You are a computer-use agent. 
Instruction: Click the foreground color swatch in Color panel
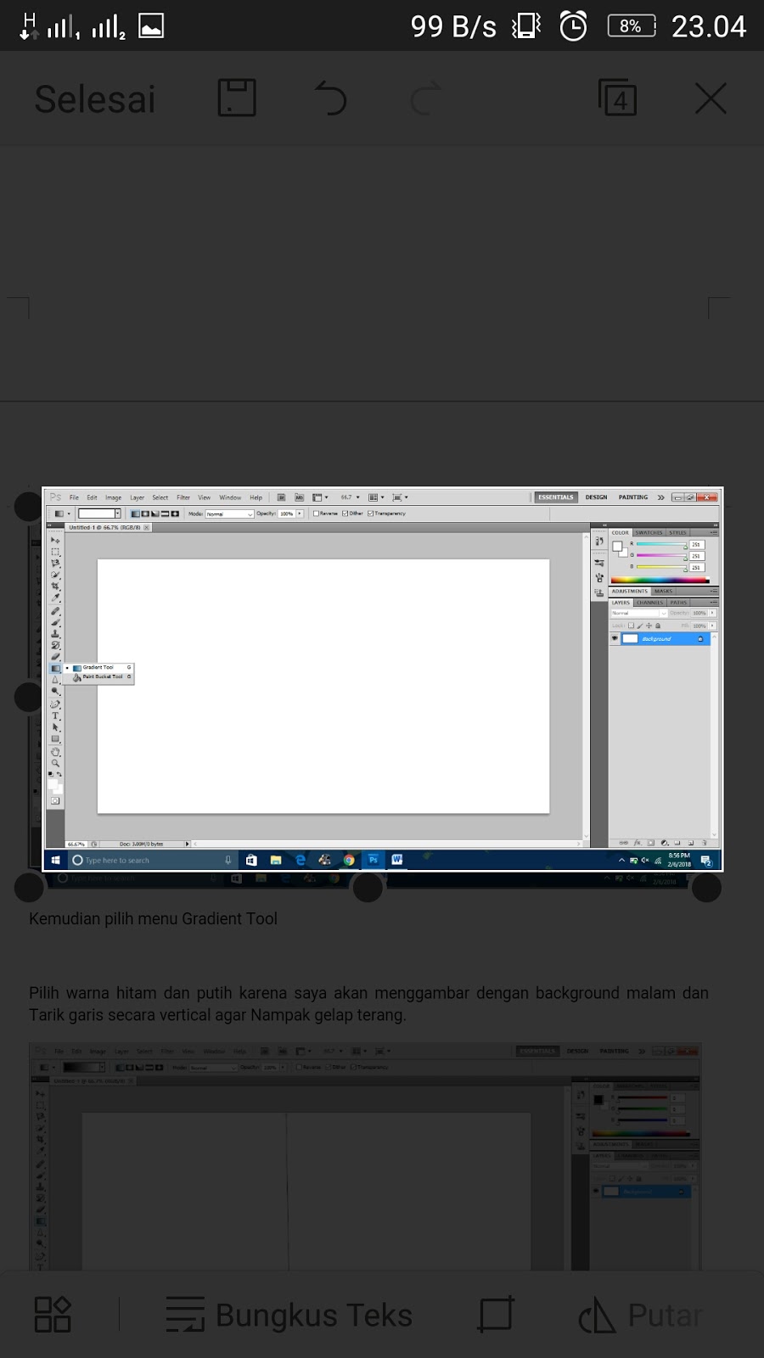pyautogui.click(x=617, y=545)
